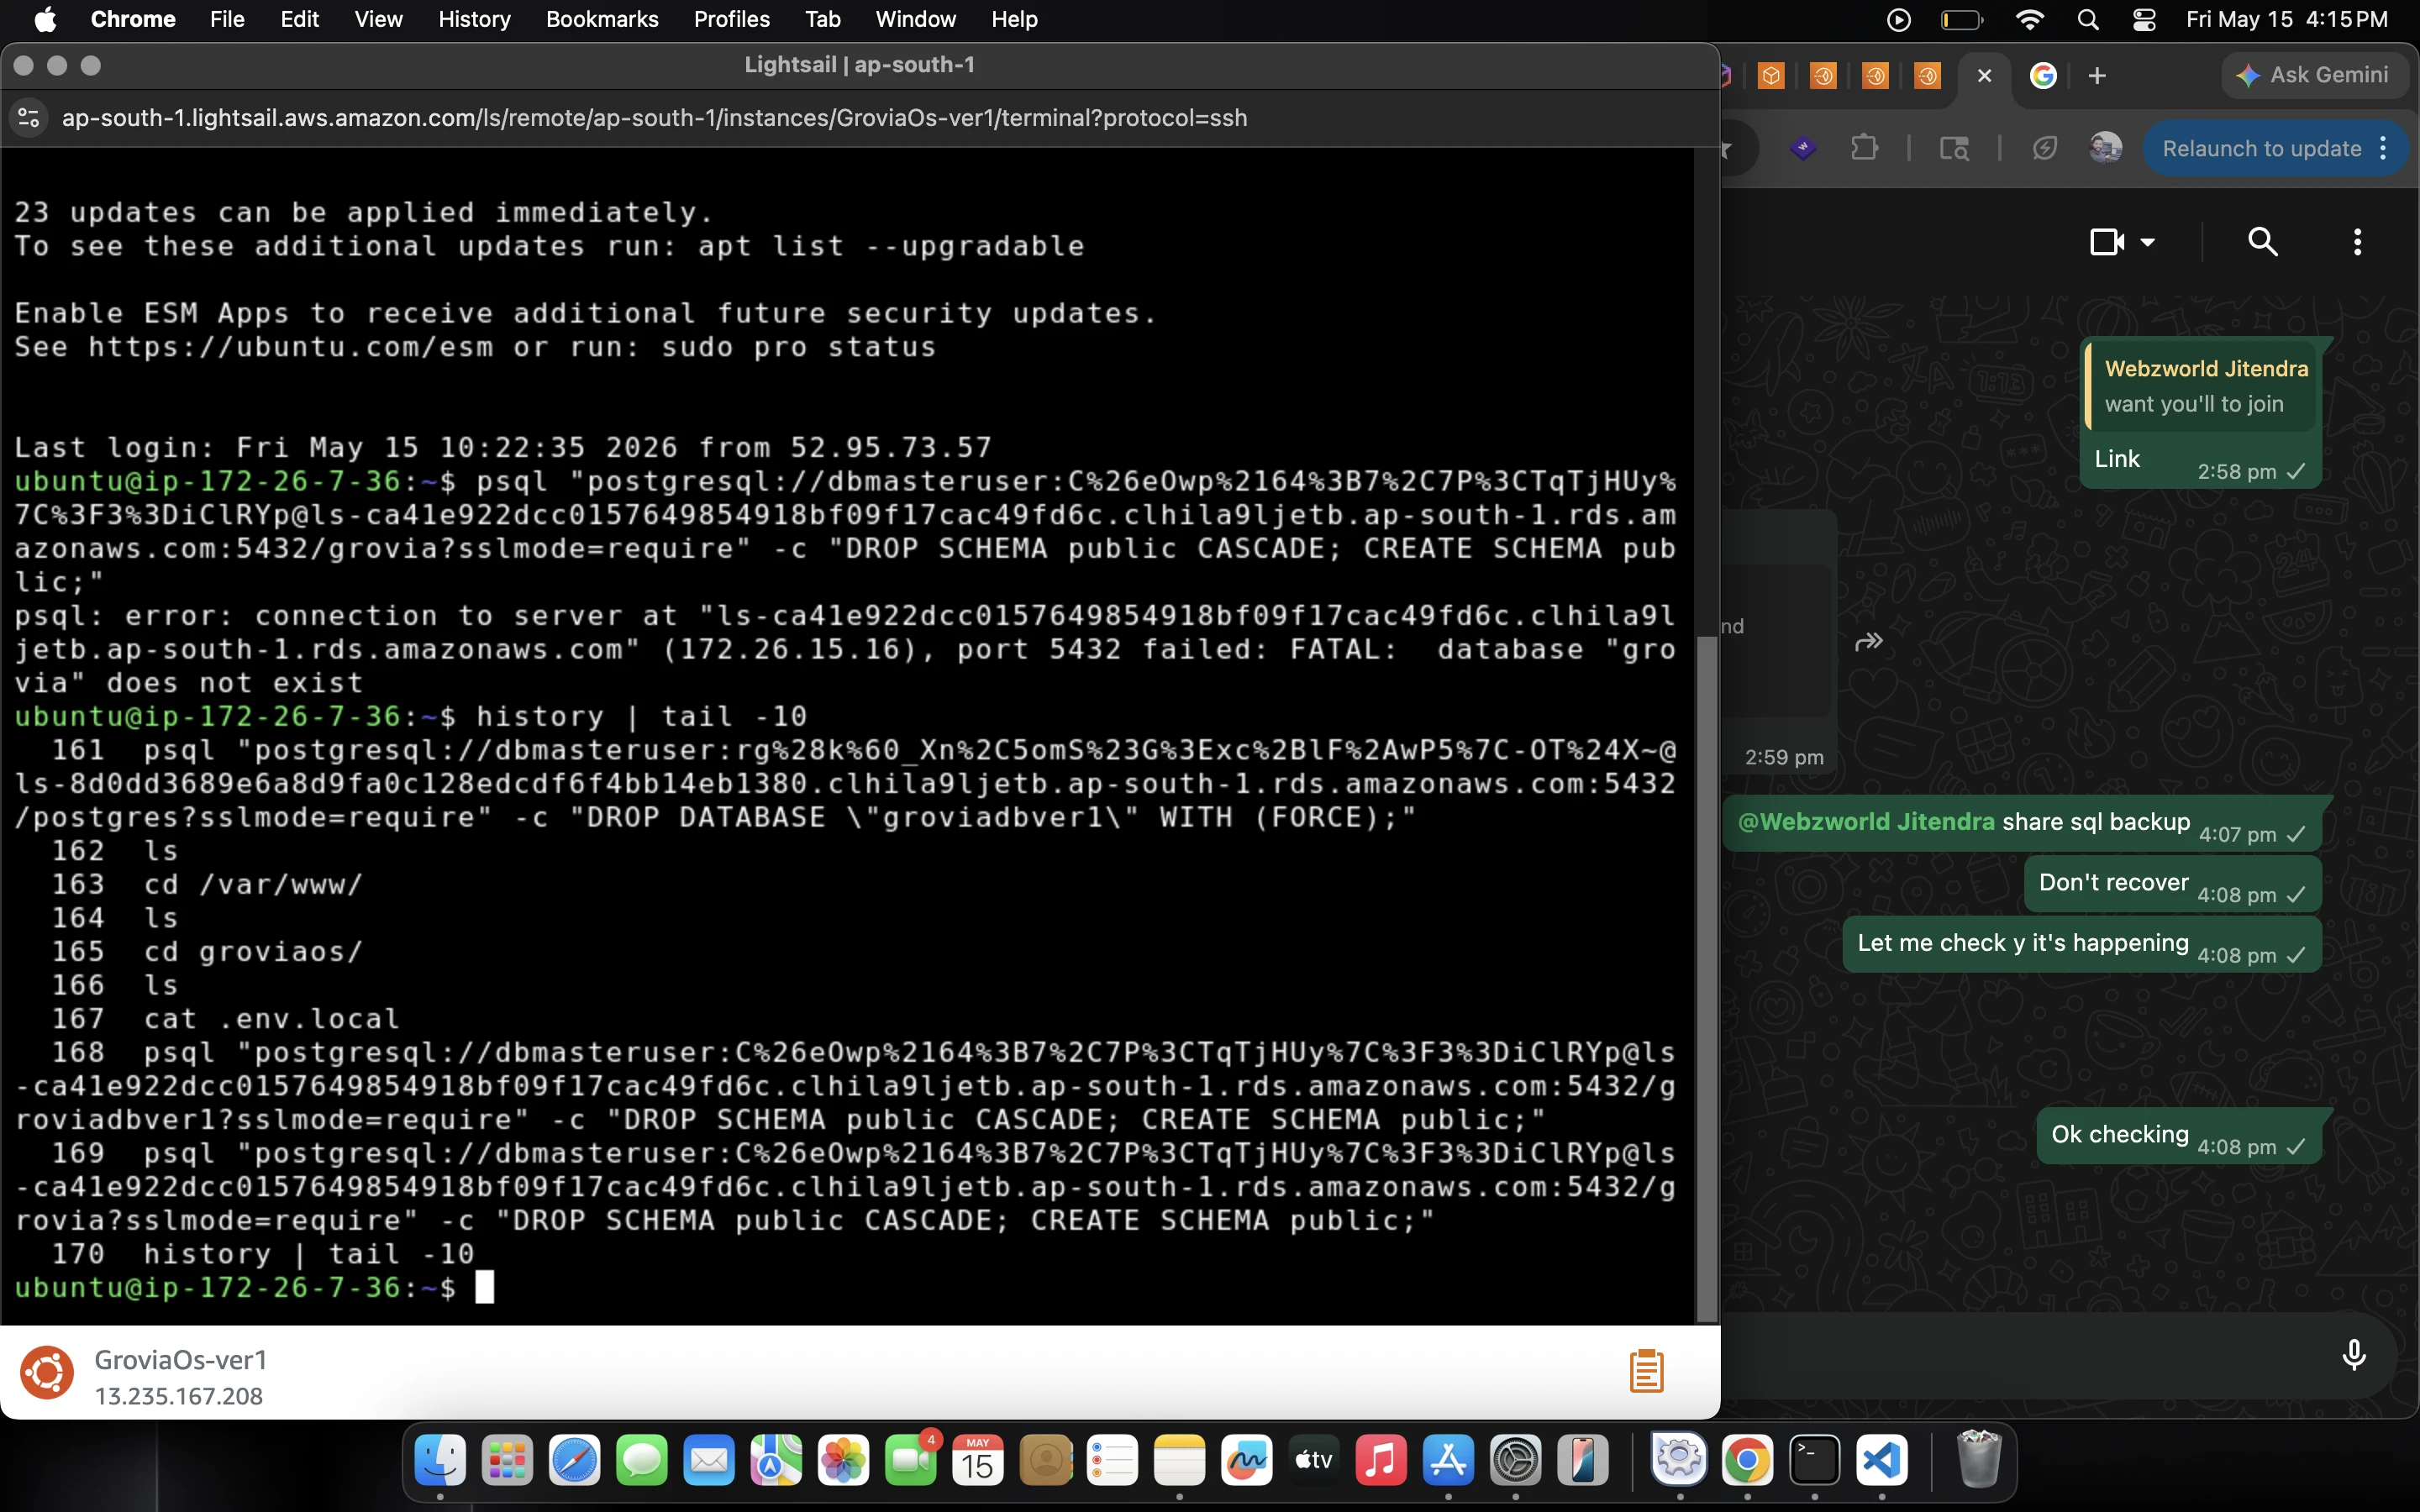The image size is (2420, 1512).
Task: Open Chrome three-dot menu in update button
Action: coord(2384,149)
